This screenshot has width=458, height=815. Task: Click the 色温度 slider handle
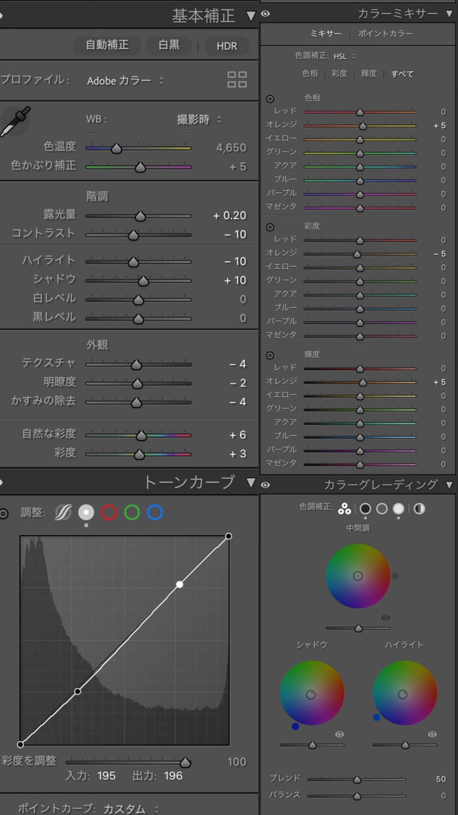pos(116,148)
